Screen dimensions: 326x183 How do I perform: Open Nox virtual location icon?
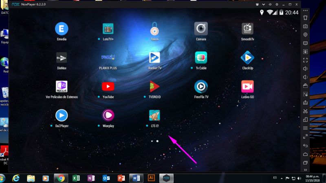(305, 35)
